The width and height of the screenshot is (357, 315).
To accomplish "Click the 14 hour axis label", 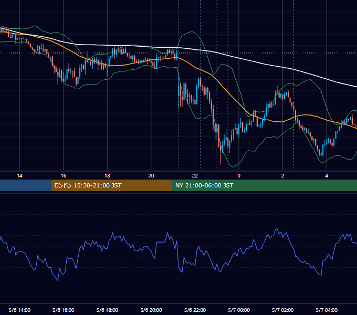I will point(19,176).
